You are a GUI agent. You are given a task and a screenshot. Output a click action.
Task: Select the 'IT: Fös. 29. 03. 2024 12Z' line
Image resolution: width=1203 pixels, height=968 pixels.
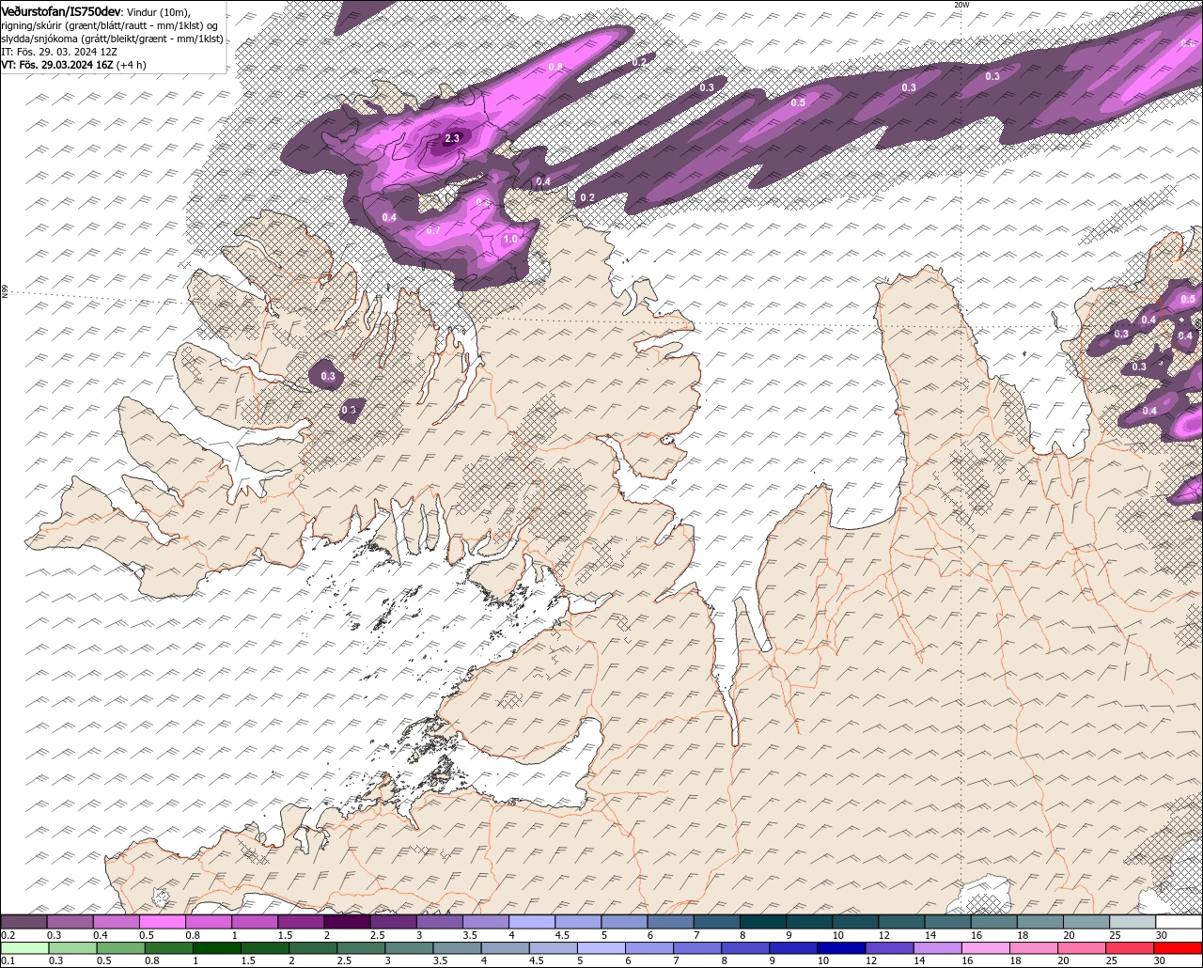click(x=59, y=52)
